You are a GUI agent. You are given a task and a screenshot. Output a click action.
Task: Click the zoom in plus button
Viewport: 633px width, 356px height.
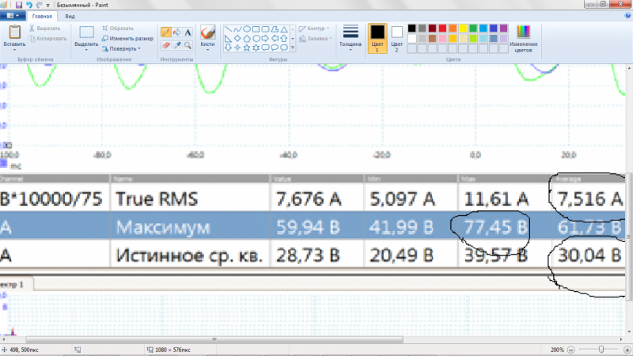[625, 349]
